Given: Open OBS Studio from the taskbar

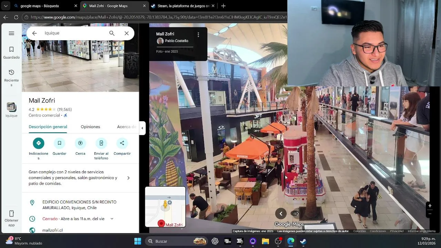Looking at the screenshot, I should [x=278, y=241].
